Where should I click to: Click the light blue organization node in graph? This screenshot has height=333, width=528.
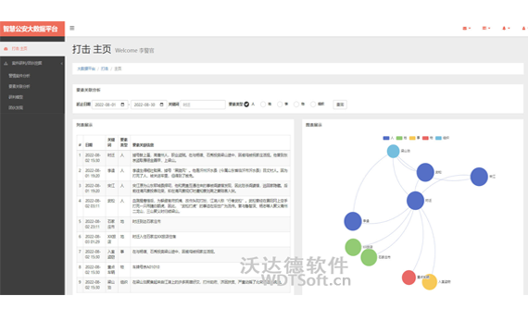[x=393, y=152]
